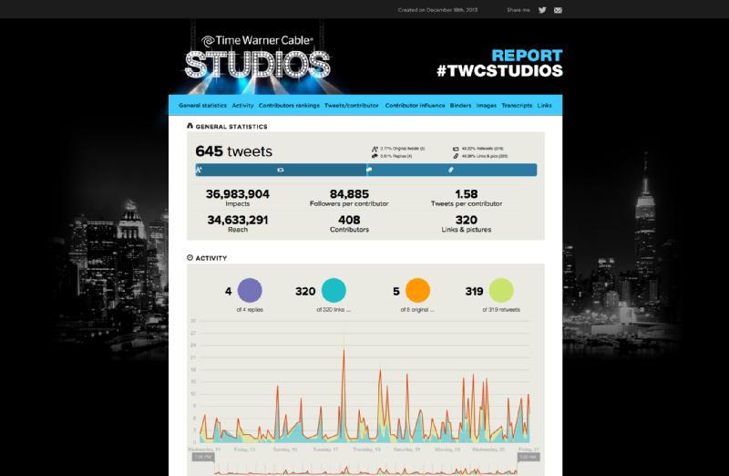Click the #TWCSTUDIOS report title
This screenshot has height=476, width=729.
tap(499, 71)
